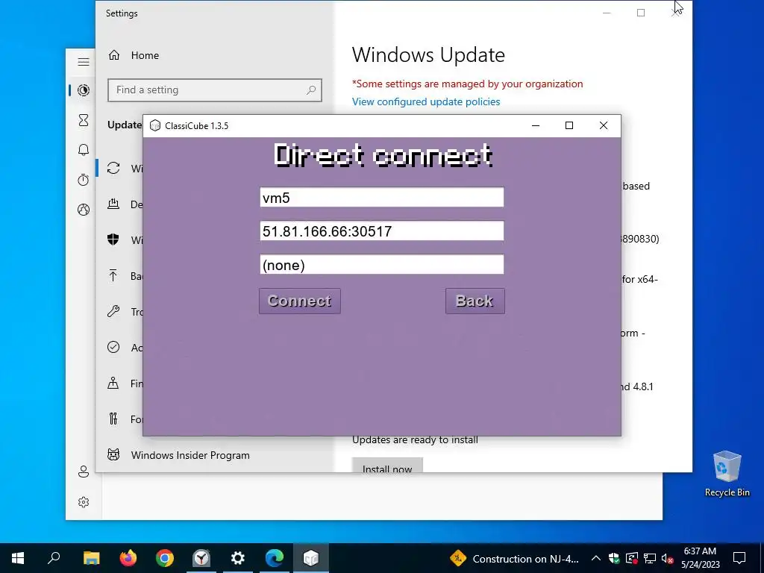Screen dimensions: 764x573
Task: Select the Troubleshoot wrench icon in sidebar
Action: [113, 311]
